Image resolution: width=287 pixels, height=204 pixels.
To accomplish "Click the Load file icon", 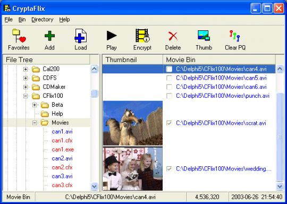I will (81, 36).
